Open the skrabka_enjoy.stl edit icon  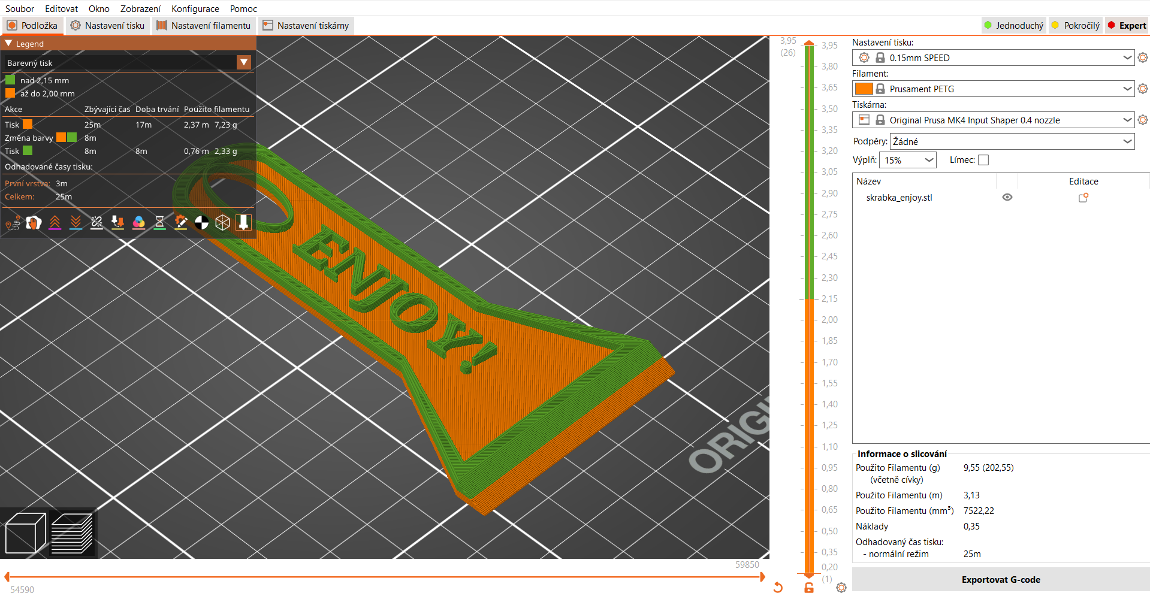(1083, 198)
